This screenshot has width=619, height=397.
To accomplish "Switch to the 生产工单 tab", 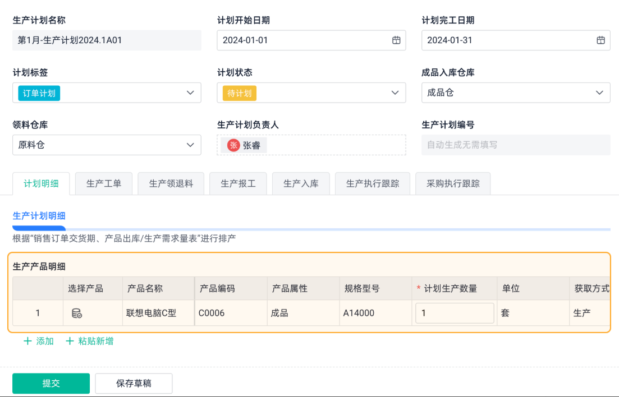I will click(104, 183).
